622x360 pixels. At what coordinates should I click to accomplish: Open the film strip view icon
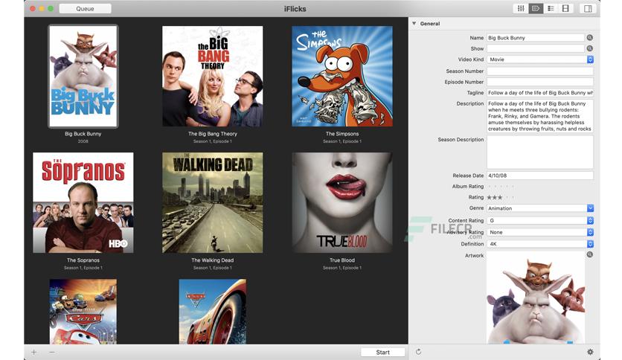point(565,8)
